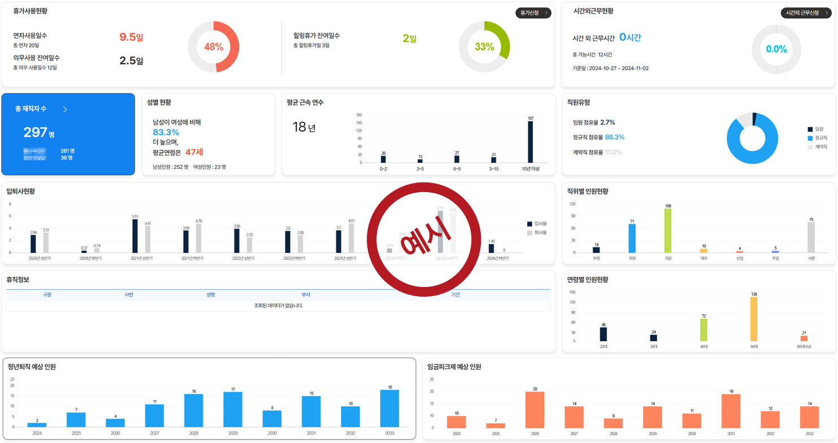Screen dimensions: 838x443
Task: Toggle the 퇴사율 legend entry
Action: [537, 233]
